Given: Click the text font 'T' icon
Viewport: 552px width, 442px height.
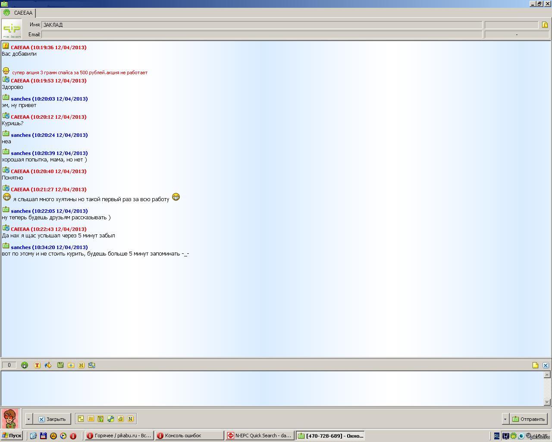Looking at the screenshot, I should pyautogui.click(x=37, y=365).
